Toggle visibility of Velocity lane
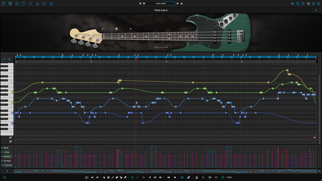 tap(2, 156)
